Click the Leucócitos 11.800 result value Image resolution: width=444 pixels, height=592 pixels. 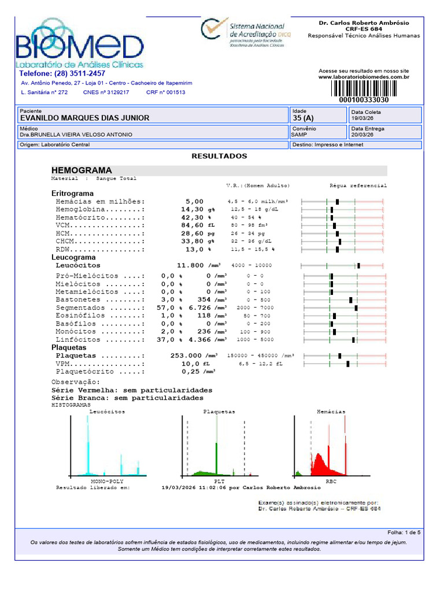click(190, 265)
